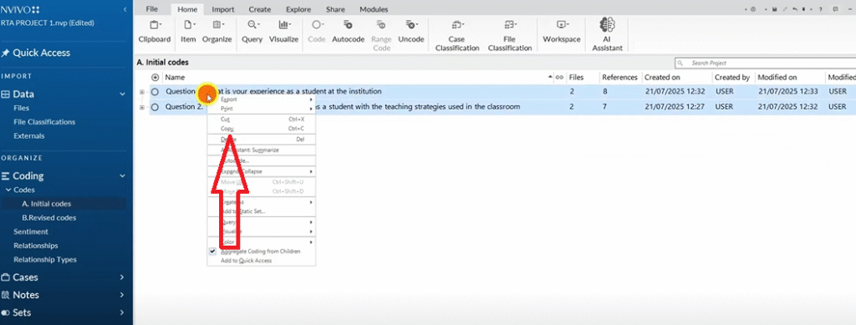
Task: Open help via the question mark icon
Action: tap(821, 9)
